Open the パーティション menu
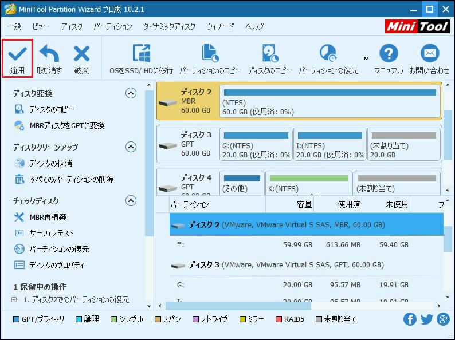The width and height of the screenshot is (455, 340). coord(112,27)
